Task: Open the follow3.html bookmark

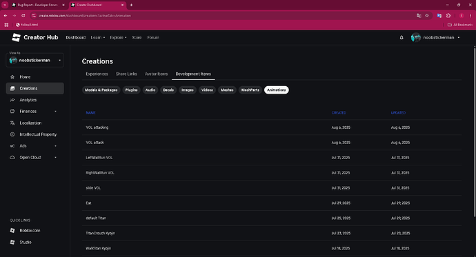Action: [x=27, y=25]
